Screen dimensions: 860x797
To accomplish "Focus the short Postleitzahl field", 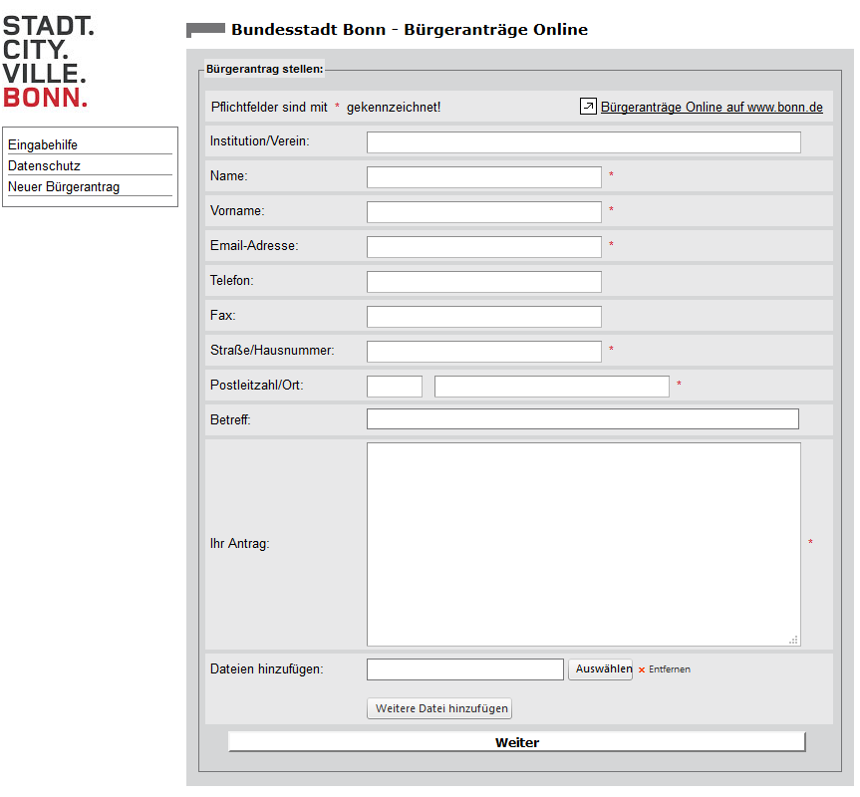I will pyautogui.click(x=394, y=387).
